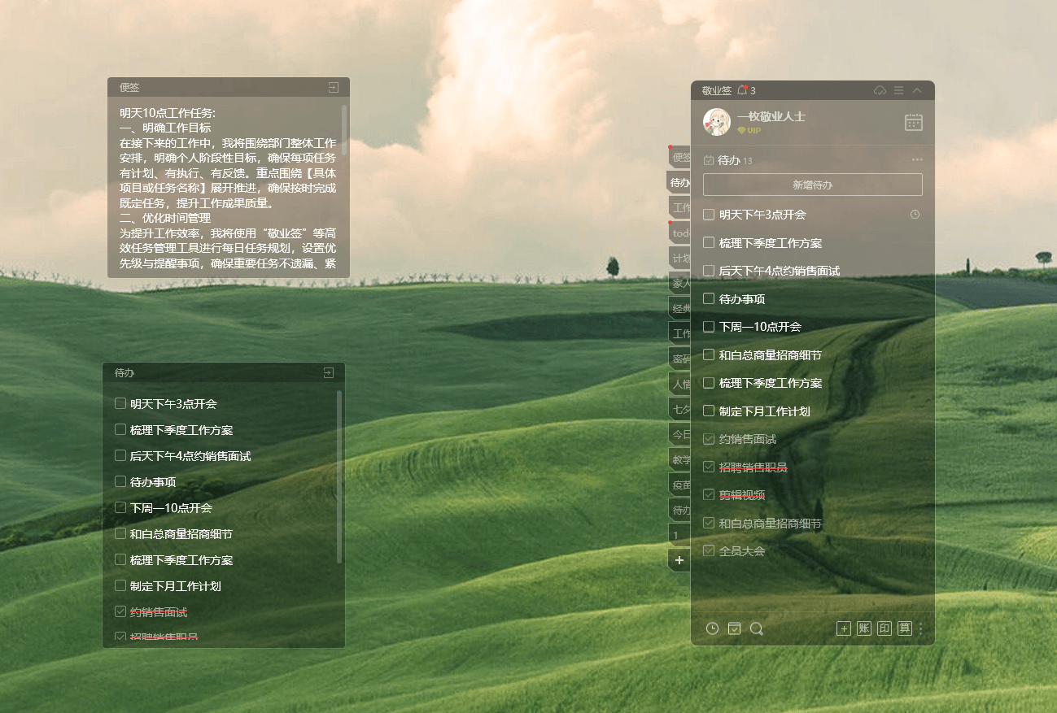Viewport: 1057px width, 713px height.
Task: Collapse the 敬业签 panel with the up chevron
Action: point(918,90)
